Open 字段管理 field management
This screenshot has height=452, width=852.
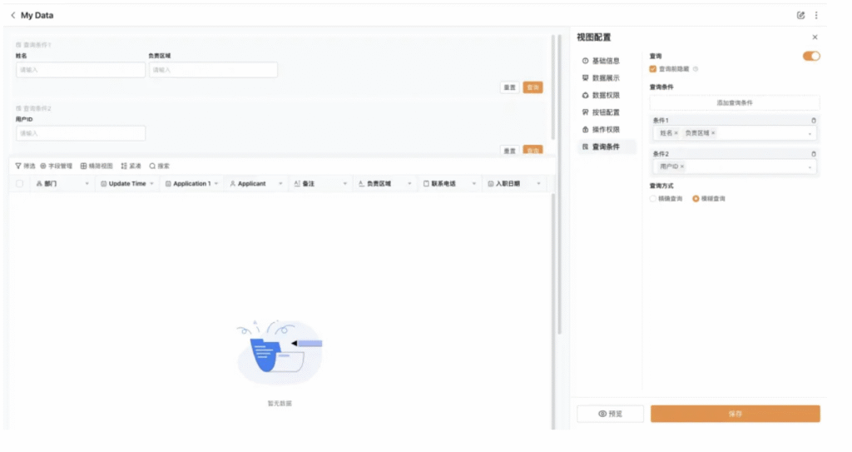tap(57, 166)
